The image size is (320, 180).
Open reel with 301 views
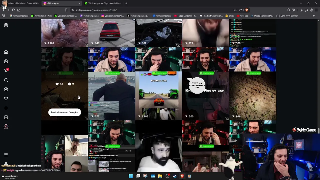[158, 33]
